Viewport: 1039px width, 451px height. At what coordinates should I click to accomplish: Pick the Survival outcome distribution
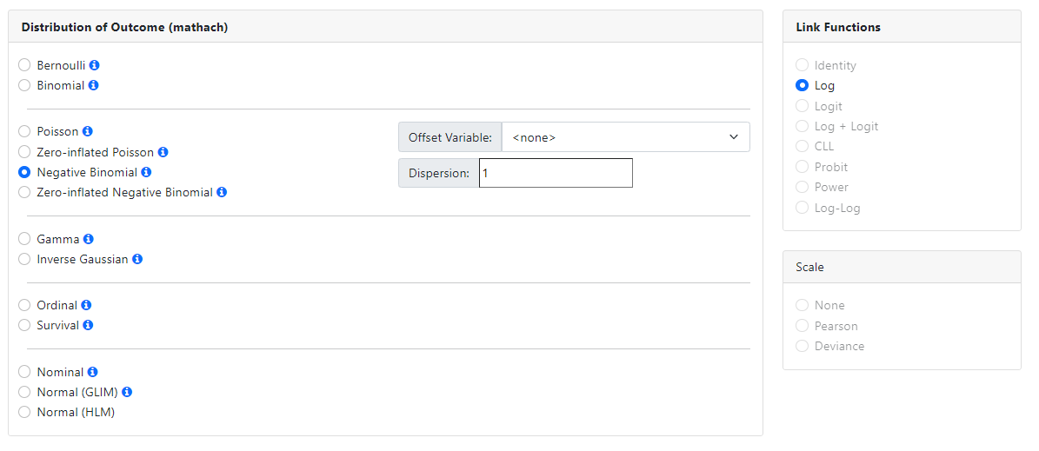(24, 325)
